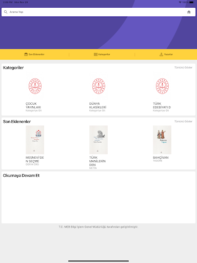
Task: Click the TÜRK MANİLERİNDEN book title
Action: pos(97,161)
